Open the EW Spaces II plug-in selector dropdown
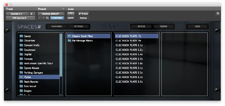Viewport: 225px width, 106px height. [x=21, y=18]
